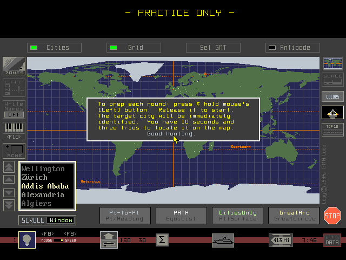Image resolution: width=346 pixels, height=260 pixels.
Task: Select Wellington in city list
Action: click(43, 169)
